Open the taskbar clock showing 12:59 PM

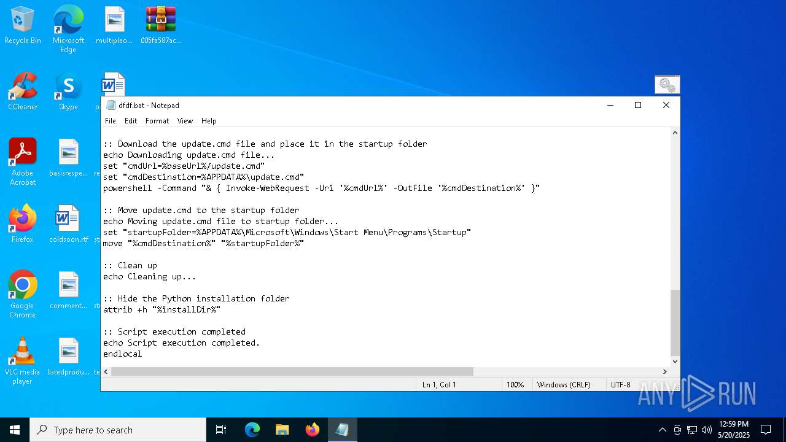tap(733, 430)
